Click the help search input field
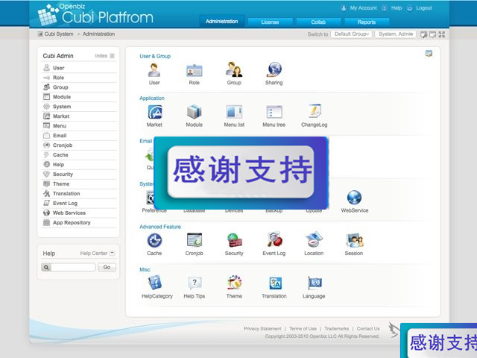 coord(73,267)
